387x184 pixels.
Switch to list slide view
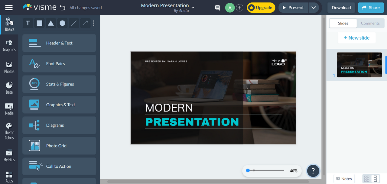(376, 179)
